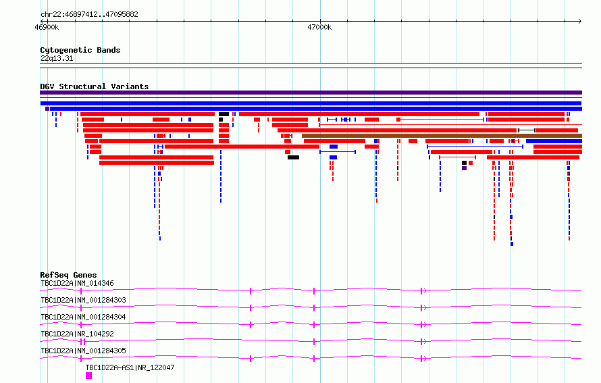
Task: Click the TBC1D22A|NM_001284304 transcript label
Action: coord(83,317)
